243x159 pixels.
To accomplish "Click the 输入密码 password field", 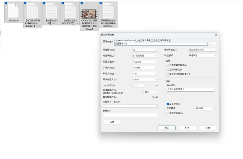I will pos(190,89).
